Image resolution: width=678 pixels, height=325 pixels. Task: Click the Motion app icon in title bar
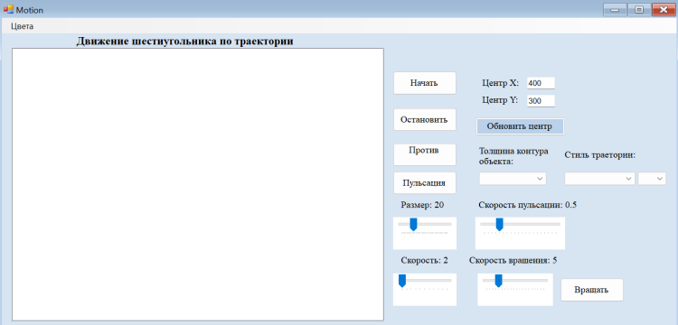coord(8,9)
